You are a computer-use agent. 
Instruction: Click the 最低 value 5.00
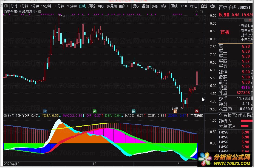point(246,82)
